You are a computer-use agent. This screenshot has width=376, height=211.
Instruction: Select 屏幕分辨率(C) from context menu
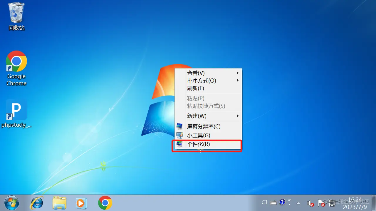pos(208,126)
